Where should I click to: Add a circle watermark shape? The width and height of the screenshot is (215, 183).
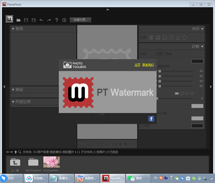(x=171, y=38)
